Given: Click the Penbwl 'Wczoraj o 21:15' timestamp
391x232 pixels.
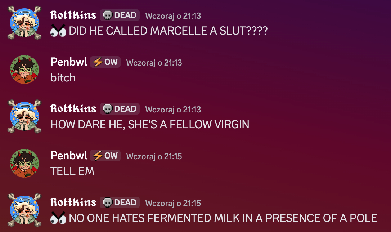Looking at the screenshot, I should (154, 156).
